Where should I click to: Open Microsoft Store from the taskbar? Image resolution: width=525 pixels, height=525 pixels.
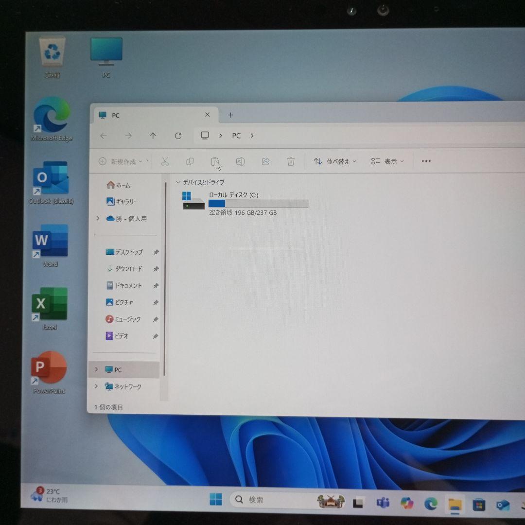tap(479, 505)
